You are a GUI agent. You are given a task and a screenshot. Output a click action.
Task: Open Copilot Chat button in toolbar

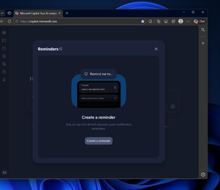coord(199,21)
